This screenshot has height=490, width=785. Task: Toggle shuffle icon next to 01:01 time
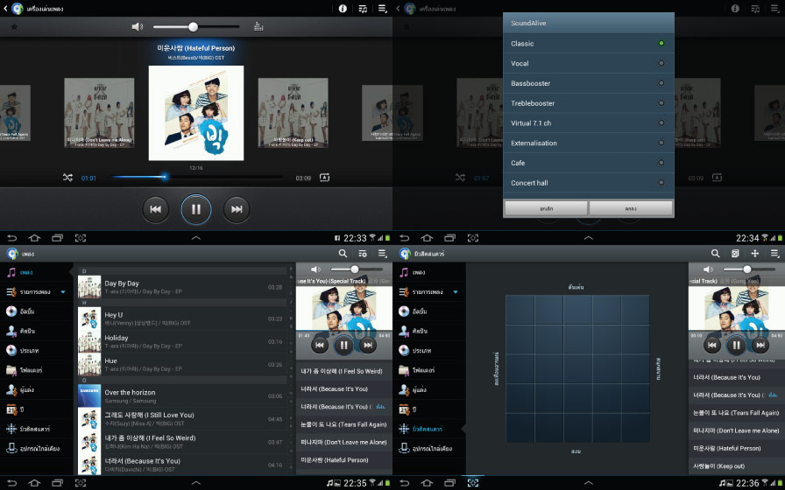[x=67, y=178]
